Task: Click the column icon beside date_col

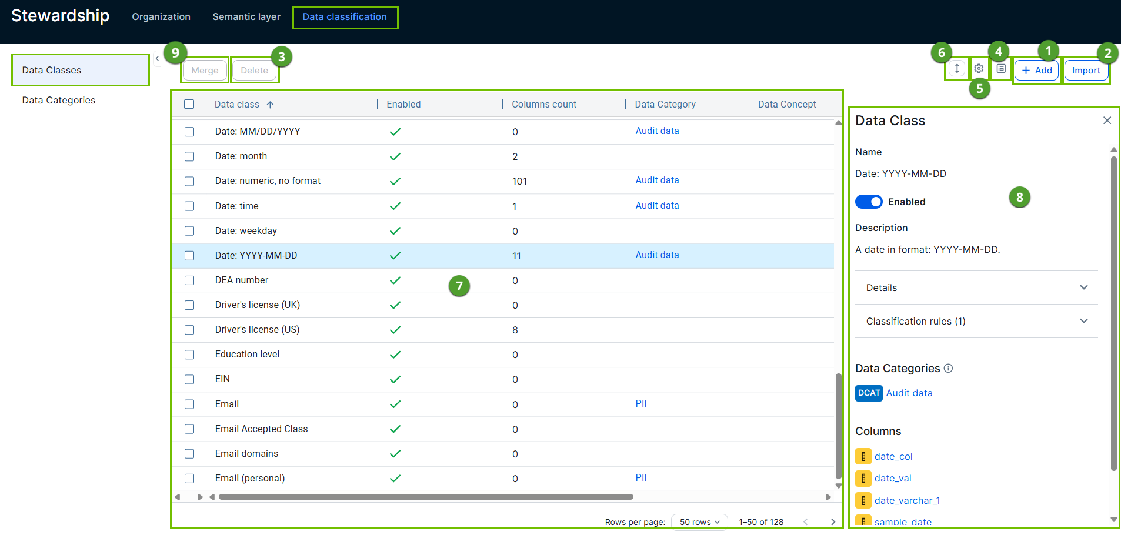Action: point(863,456)
